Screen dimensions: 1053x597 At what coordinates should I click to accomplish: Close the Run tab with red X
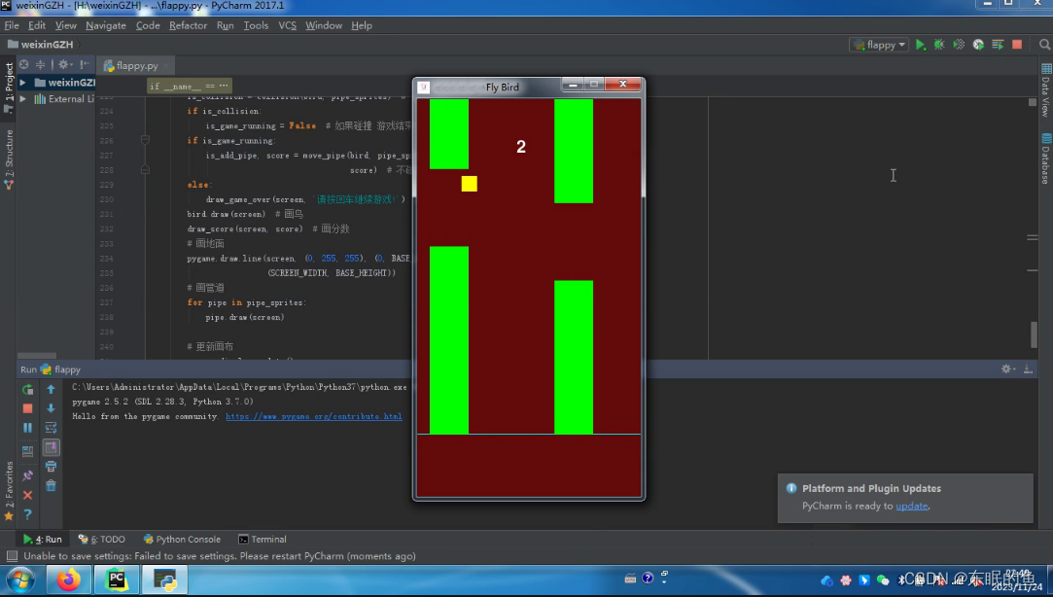(27, 495)
